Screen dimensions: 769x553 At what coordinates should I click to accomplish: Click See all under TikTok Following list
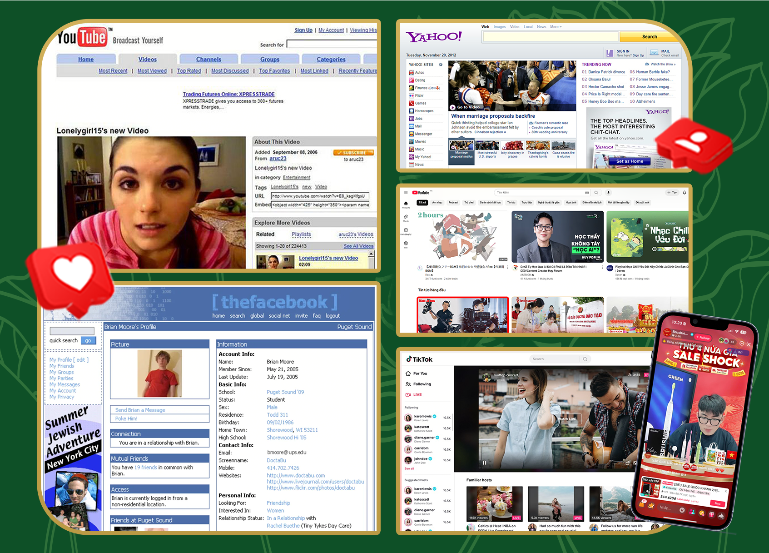coord(409,468)
